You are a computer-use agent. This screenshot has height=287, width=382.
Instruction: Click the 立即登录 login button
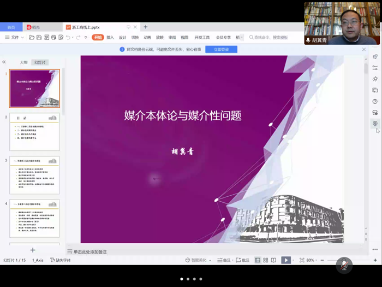[x=221, y=49]
